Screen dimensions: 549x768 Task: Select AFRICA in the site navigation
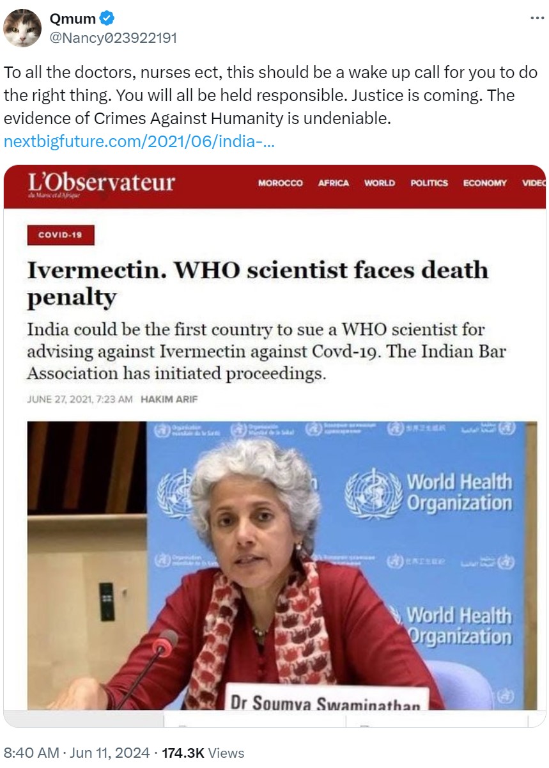[334, 183]
